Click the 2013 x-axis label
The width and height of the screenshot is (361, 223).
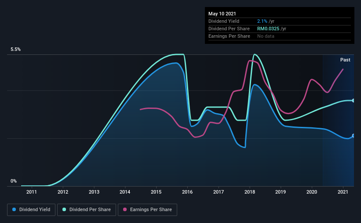[x=94, y=192]
